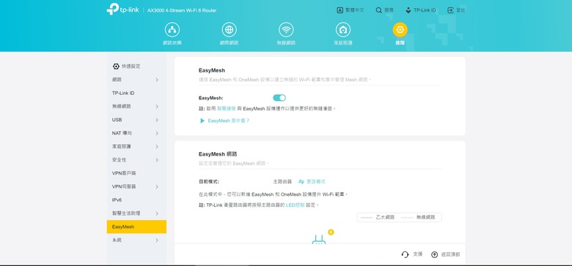This screenshot has height=266, width=572.
Task: Expand the 智慧生活助理 sidebar chevron
Action: pos(157,213)
